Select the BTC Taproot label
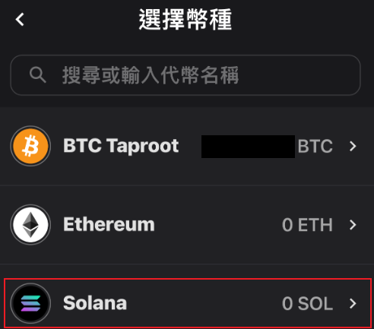 point(121,146)
